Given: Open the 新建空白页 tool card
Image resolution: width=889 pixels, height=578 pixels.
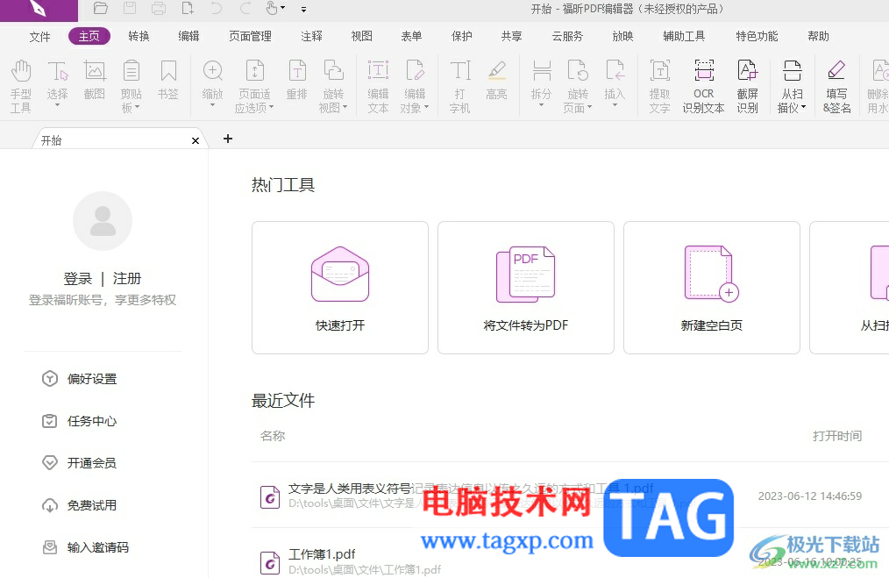Looking at the screenshot, I should pos(712,288).
